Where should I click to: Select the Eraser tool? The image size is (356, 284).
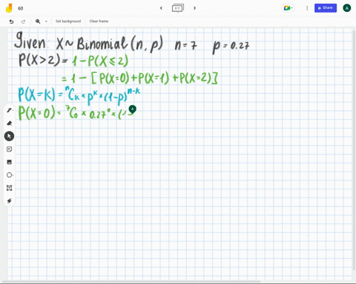(x=9, y=123)
